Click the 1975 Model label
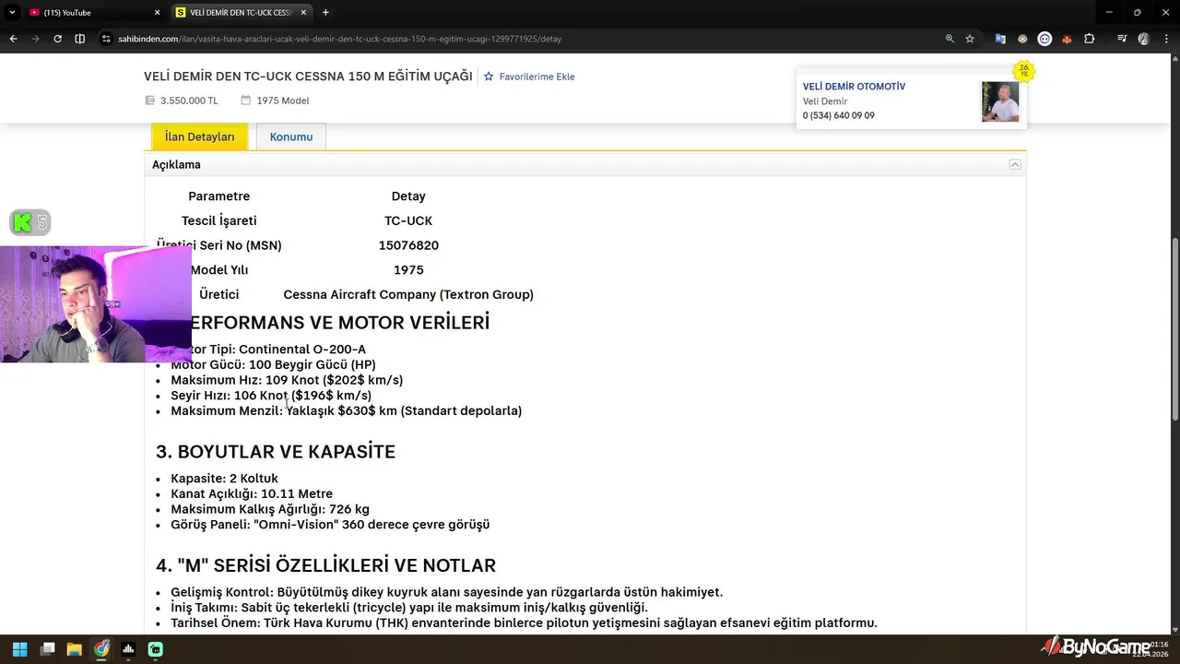The image size is (1180, 664). point(283,101)
